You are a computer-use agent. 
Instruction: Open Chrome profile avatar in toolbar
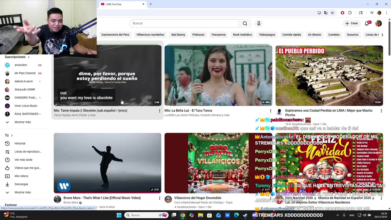379,13
